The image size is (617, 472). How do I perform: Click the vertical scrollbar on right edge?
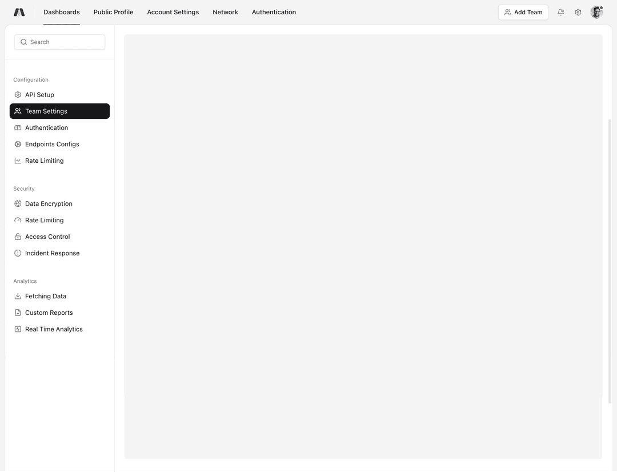[610, 261]
